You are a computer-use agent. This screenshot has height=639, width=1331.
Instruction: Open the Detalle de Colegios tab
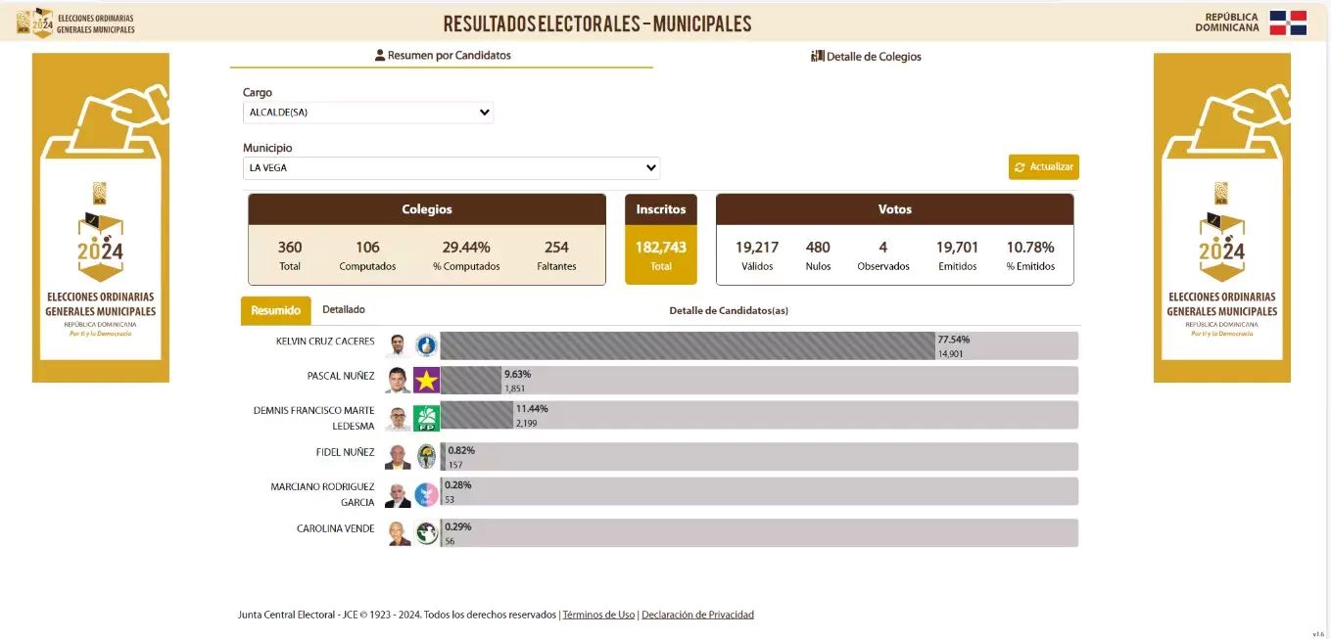click(866, 57)
